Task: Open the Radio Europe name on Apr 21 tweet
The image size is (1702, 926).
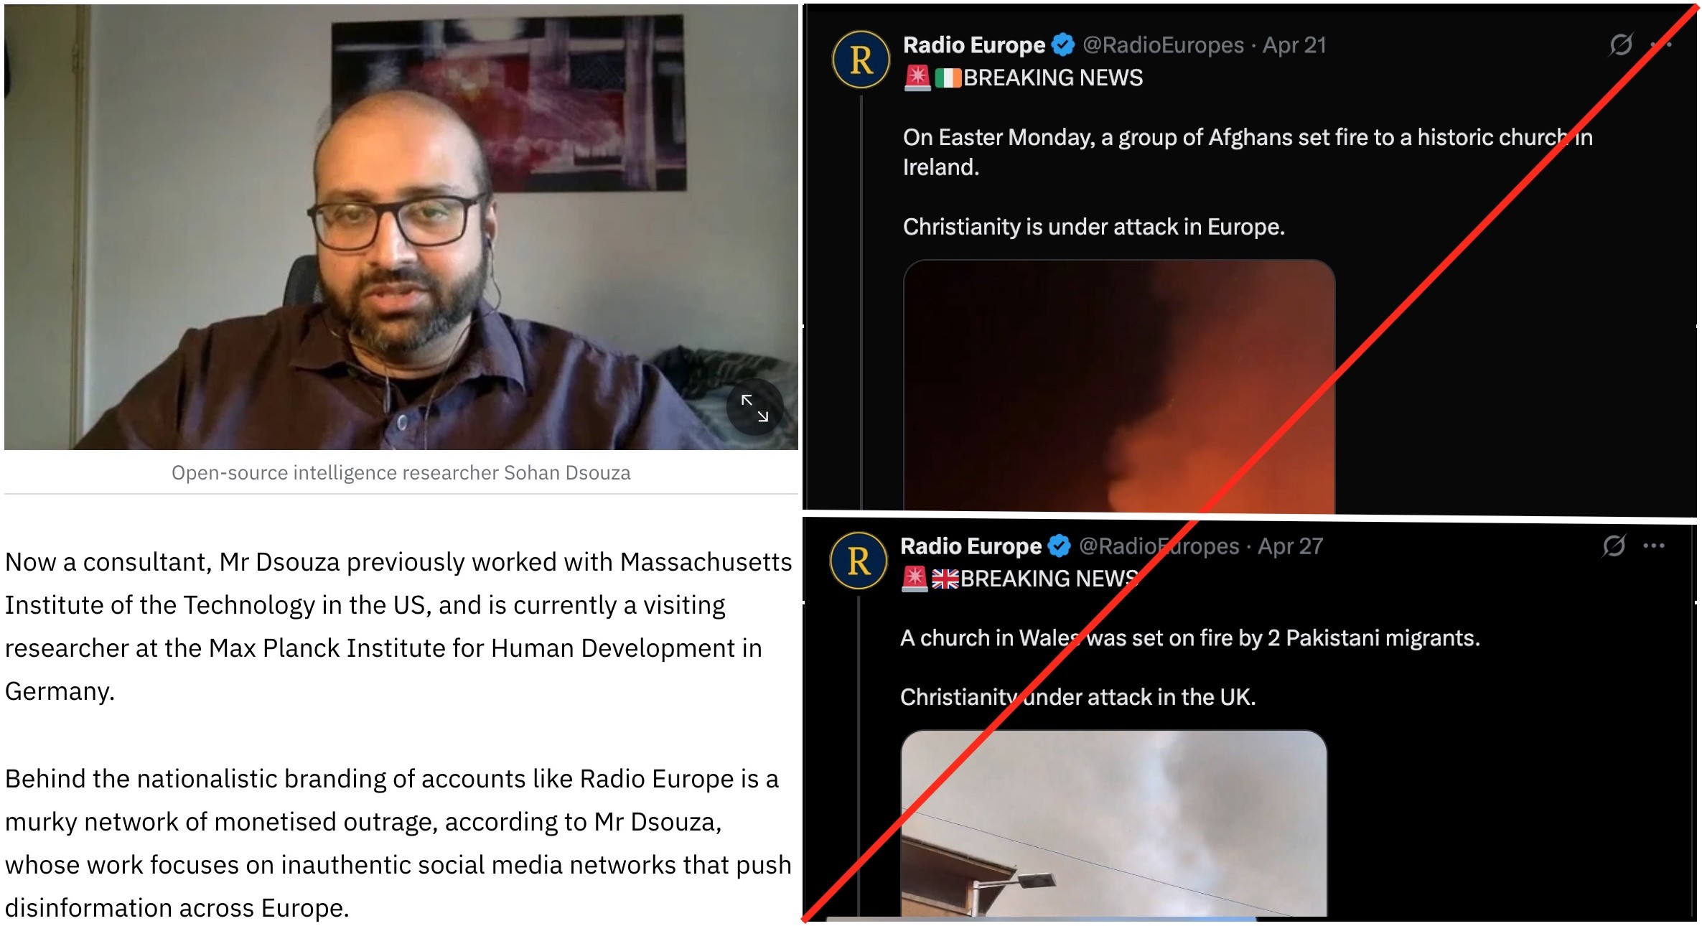Action: (x=973, y=45)
